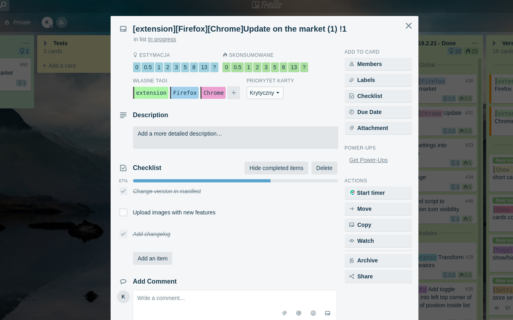The image size is (513, 320).
Task: Check Upload images with new features
Action: coord(123,212)
